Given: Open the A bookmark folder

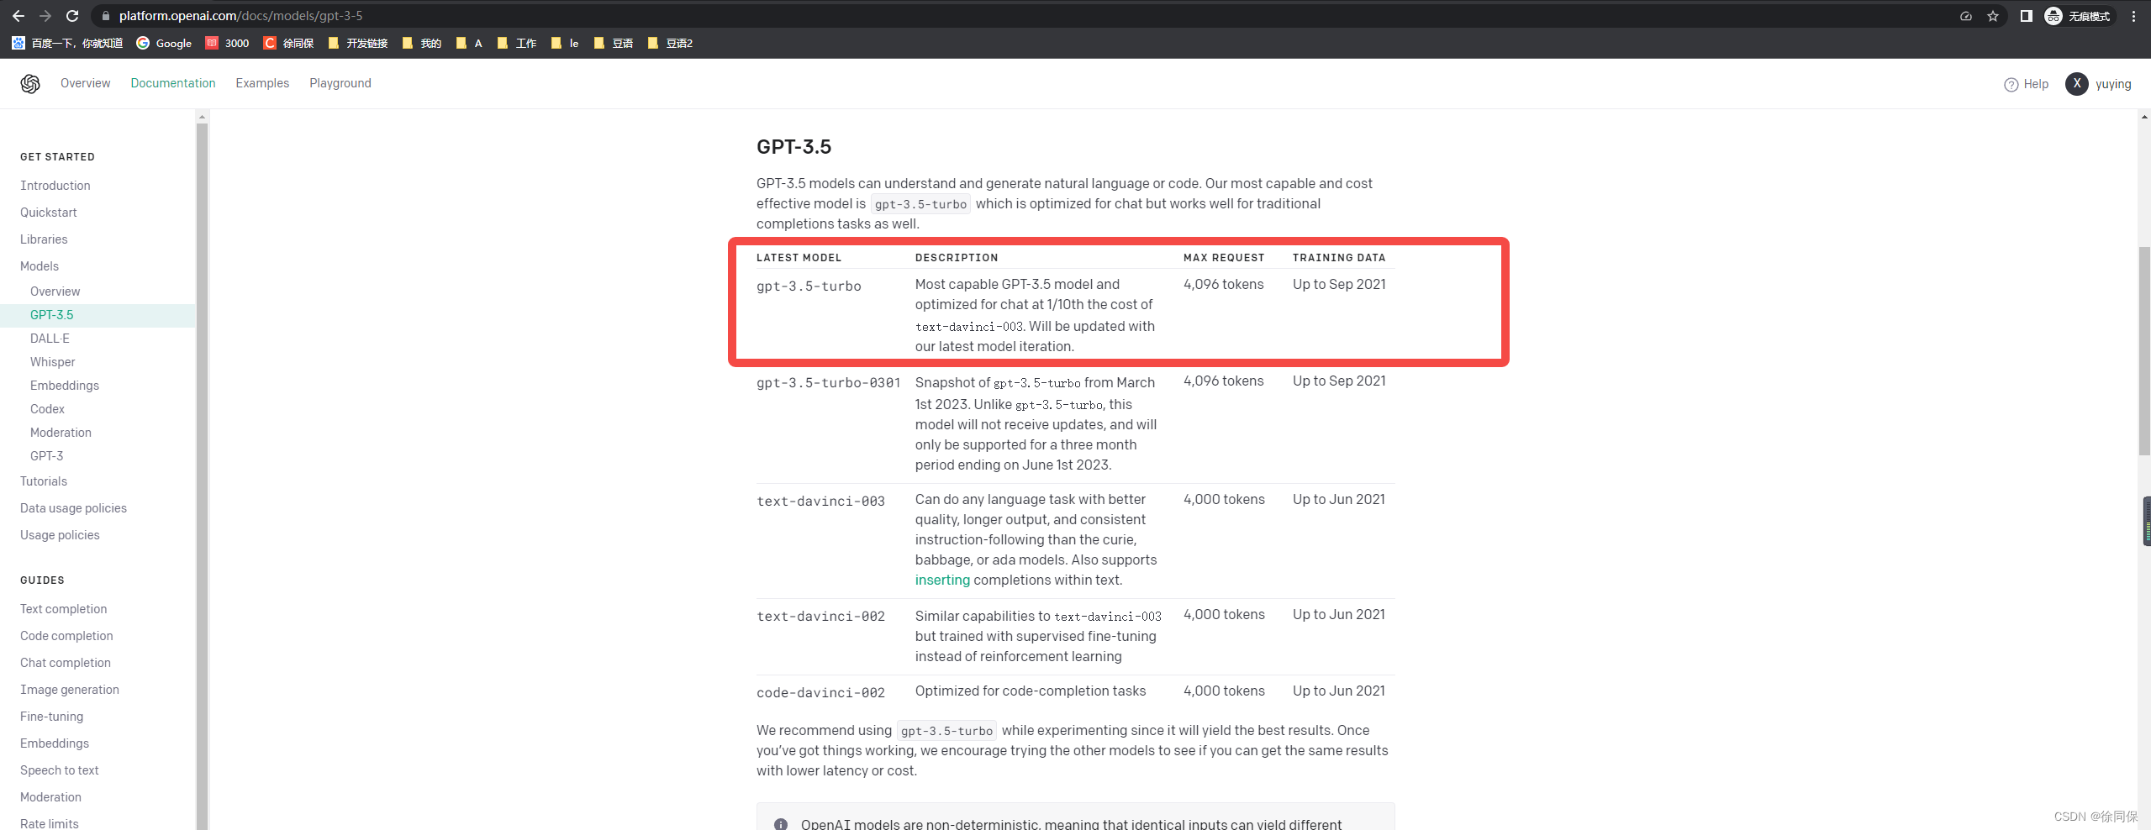Looking at the screenshot, I should pos(469,43).
